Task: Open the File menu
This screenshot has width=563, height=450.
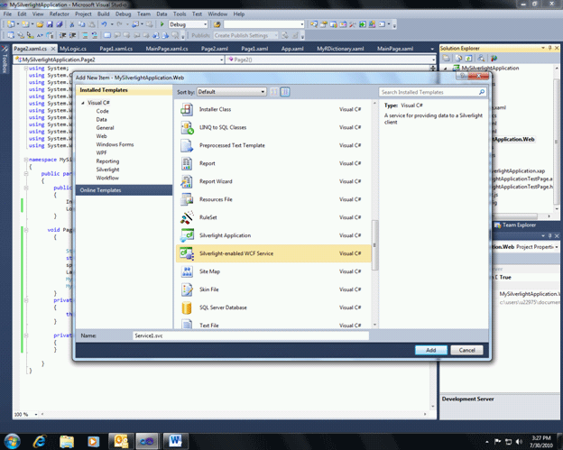Action: [x=7, y=14]
